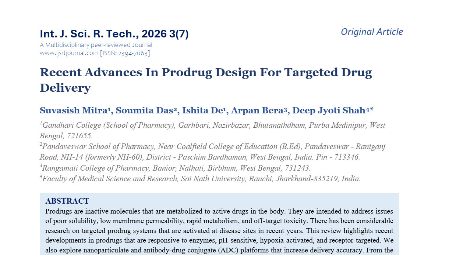Click author name Soumita Das

coord(144,110)
